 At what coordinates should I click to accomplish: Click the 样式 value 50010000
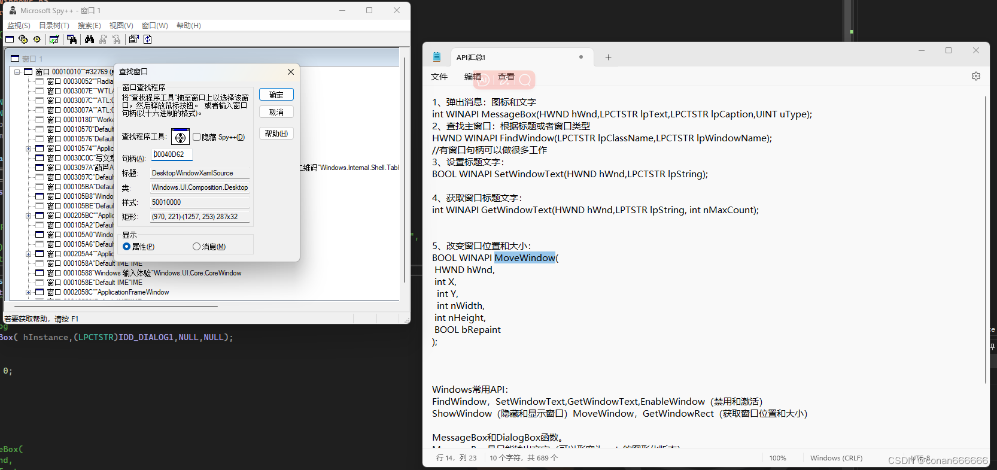pyautogui.click(x=200, y=202)
